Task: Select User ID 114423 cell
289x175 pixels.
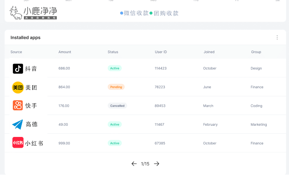Action: tap(161, 68)
